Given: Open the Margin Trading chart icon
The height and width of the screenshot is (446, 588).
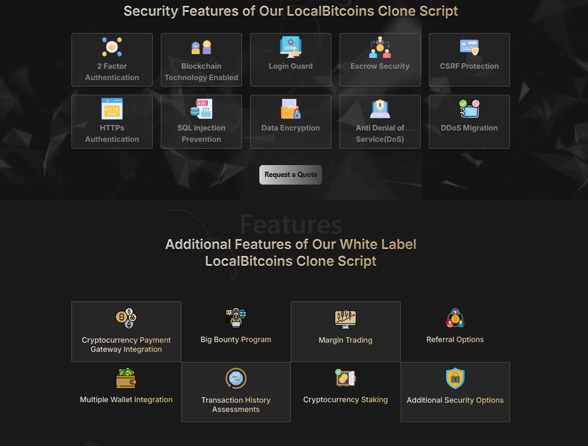Looking at the screenshot, I should click(x=345, y=318).
